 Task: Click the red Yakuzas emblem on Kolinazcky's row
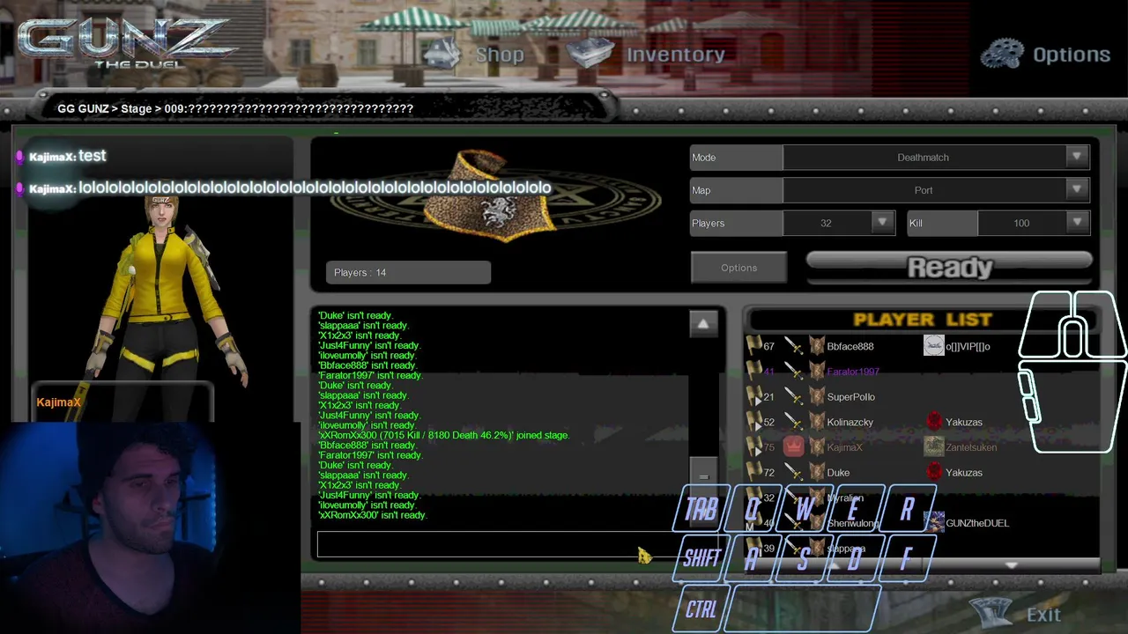[934, 422]
